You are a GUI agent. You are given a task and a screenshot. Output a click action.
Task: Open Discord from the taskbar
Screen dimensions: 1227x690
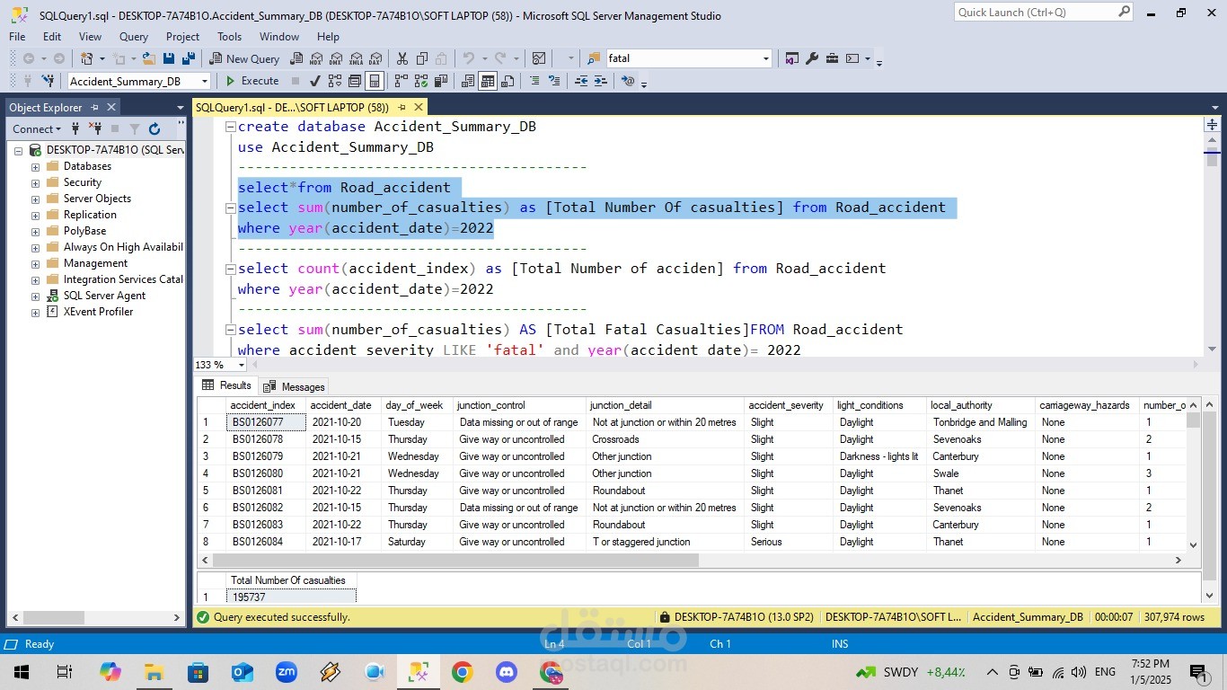click(x=507, y=672)
